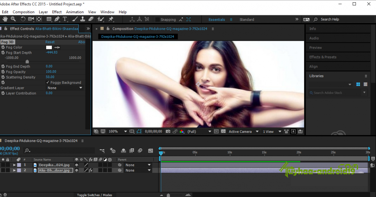The width and height of the screenshot is (376, 197).
Task: Open the 1 View layout dropdown
Action: click(x=272, y=131)
